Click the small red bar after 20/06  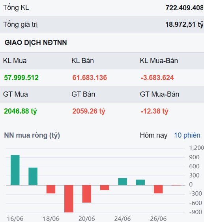point(105,188)
